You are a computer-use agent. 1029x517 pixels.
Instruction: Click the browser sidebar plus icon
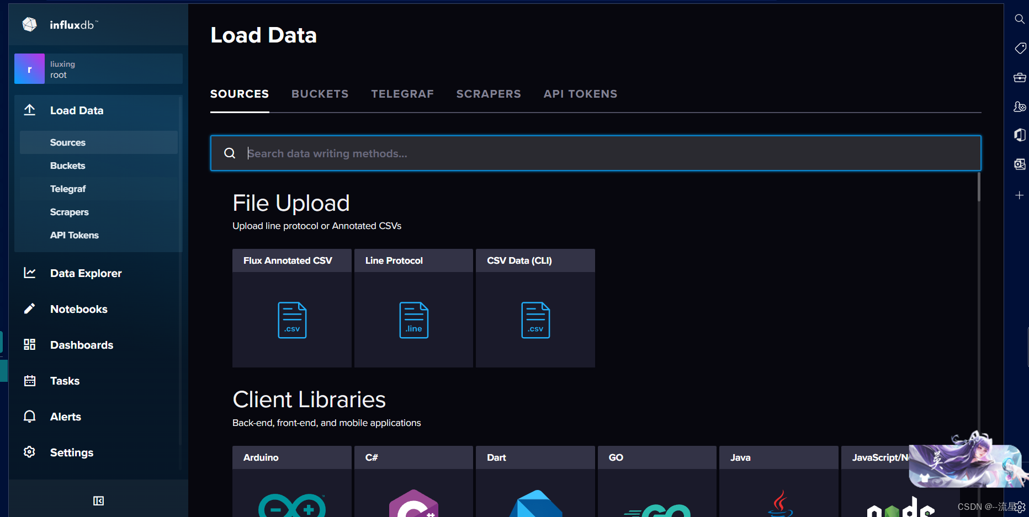(x=1020, y=195)
